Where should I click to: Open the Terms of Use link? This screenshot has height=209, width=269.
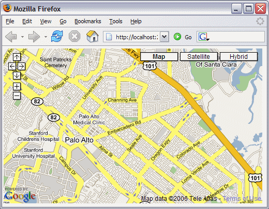point(242,199)
